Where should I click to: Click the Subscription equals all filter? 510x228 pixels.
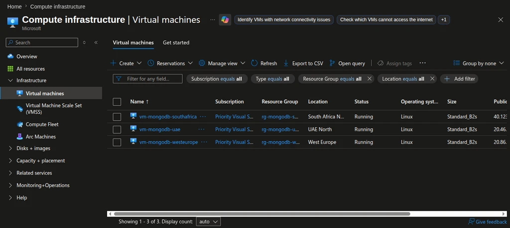(217, 79)
